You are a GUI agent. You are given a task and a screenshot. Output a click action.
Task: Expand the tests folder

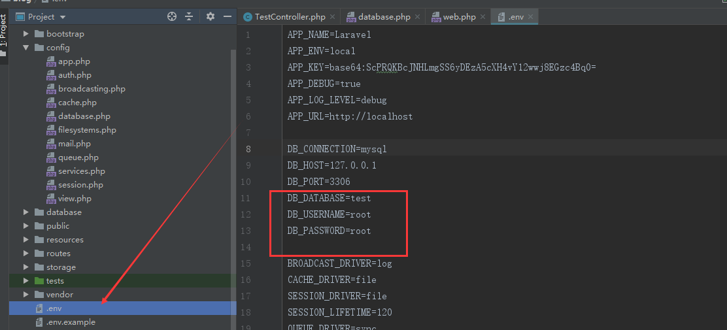pos(26,281)
